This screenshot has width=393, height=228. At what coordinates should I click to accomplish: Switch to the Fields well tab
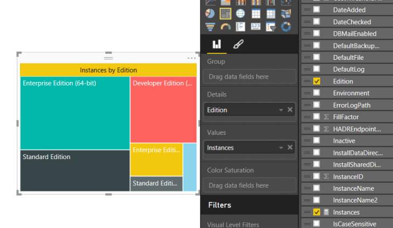coord(217,44)
